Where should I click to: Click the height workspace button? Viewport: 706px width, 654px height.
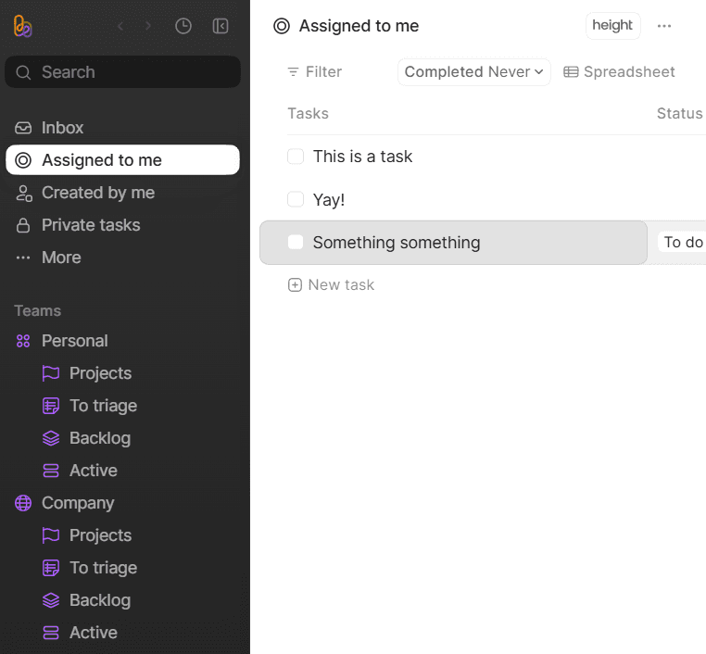click(x=612, y=26)
